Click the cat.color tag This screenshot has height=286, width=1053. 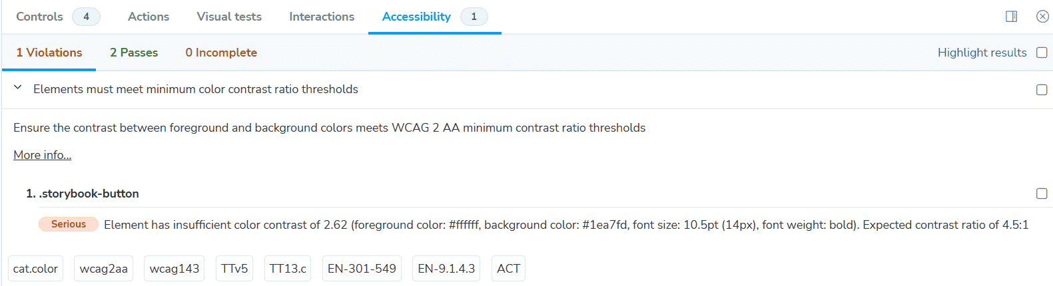tap(35, 269)
